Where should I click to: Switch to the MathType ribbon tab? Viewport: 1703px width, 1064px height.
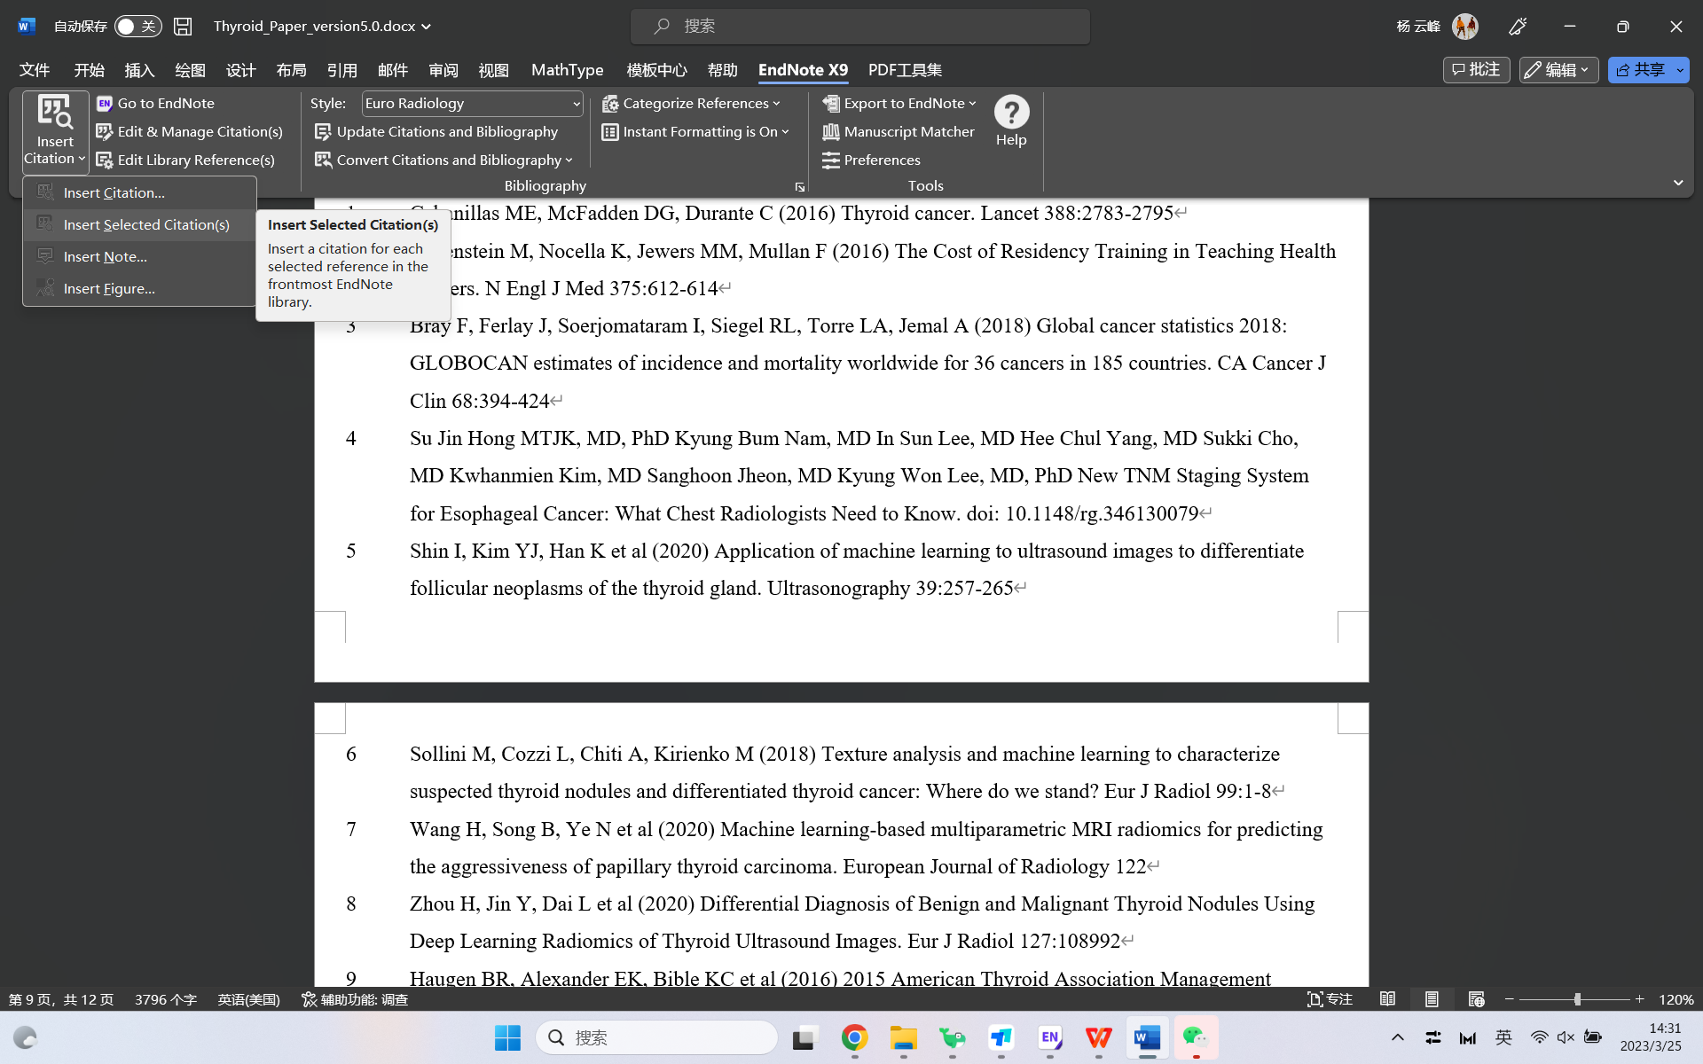tap(567, 70)
